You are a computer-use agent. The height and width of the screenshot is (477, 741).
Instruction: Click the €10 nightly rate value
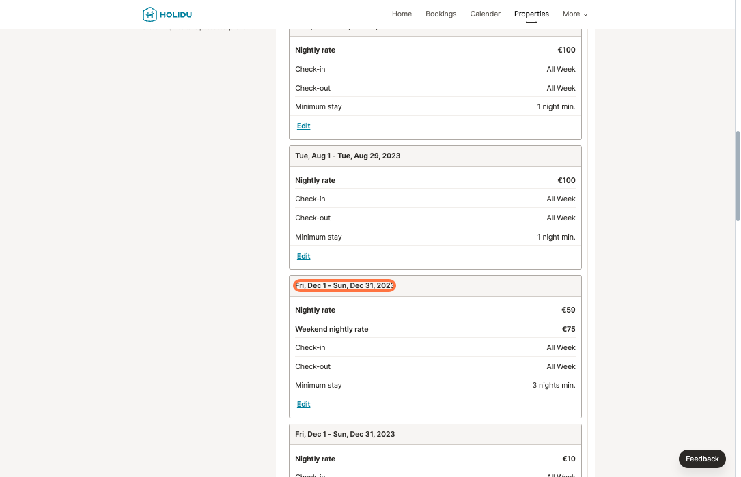pos(569,459)
